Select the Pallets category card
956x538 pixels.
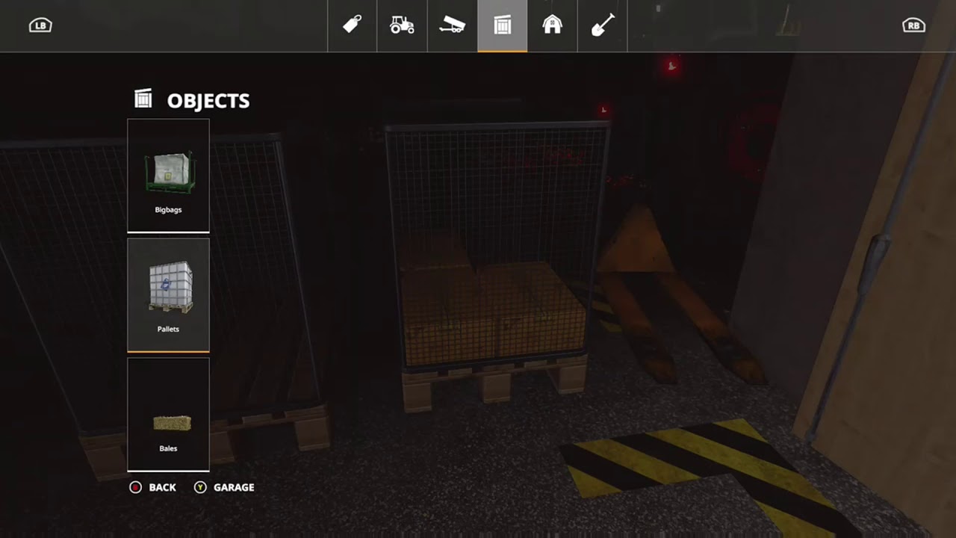coord(168,295)
